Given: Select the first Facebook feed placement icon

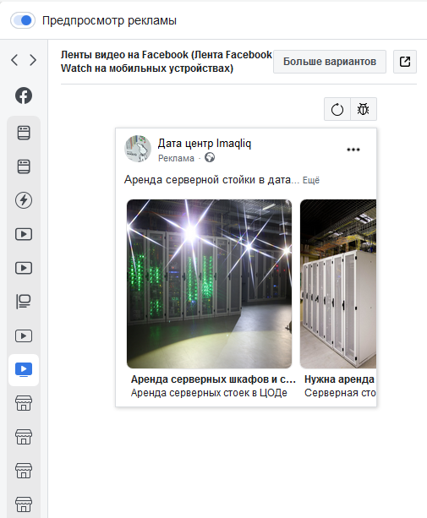Looking at the screenshot, I should pyautogui.click(x=24, y=133).
